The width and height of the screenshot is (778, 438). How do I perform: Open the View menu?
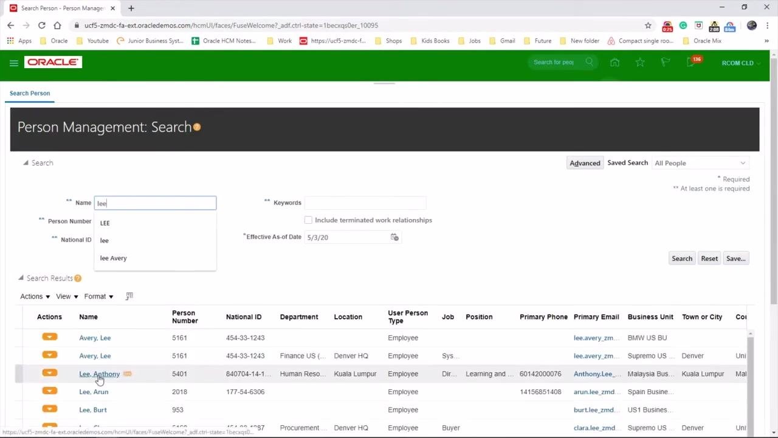(67, 296)
